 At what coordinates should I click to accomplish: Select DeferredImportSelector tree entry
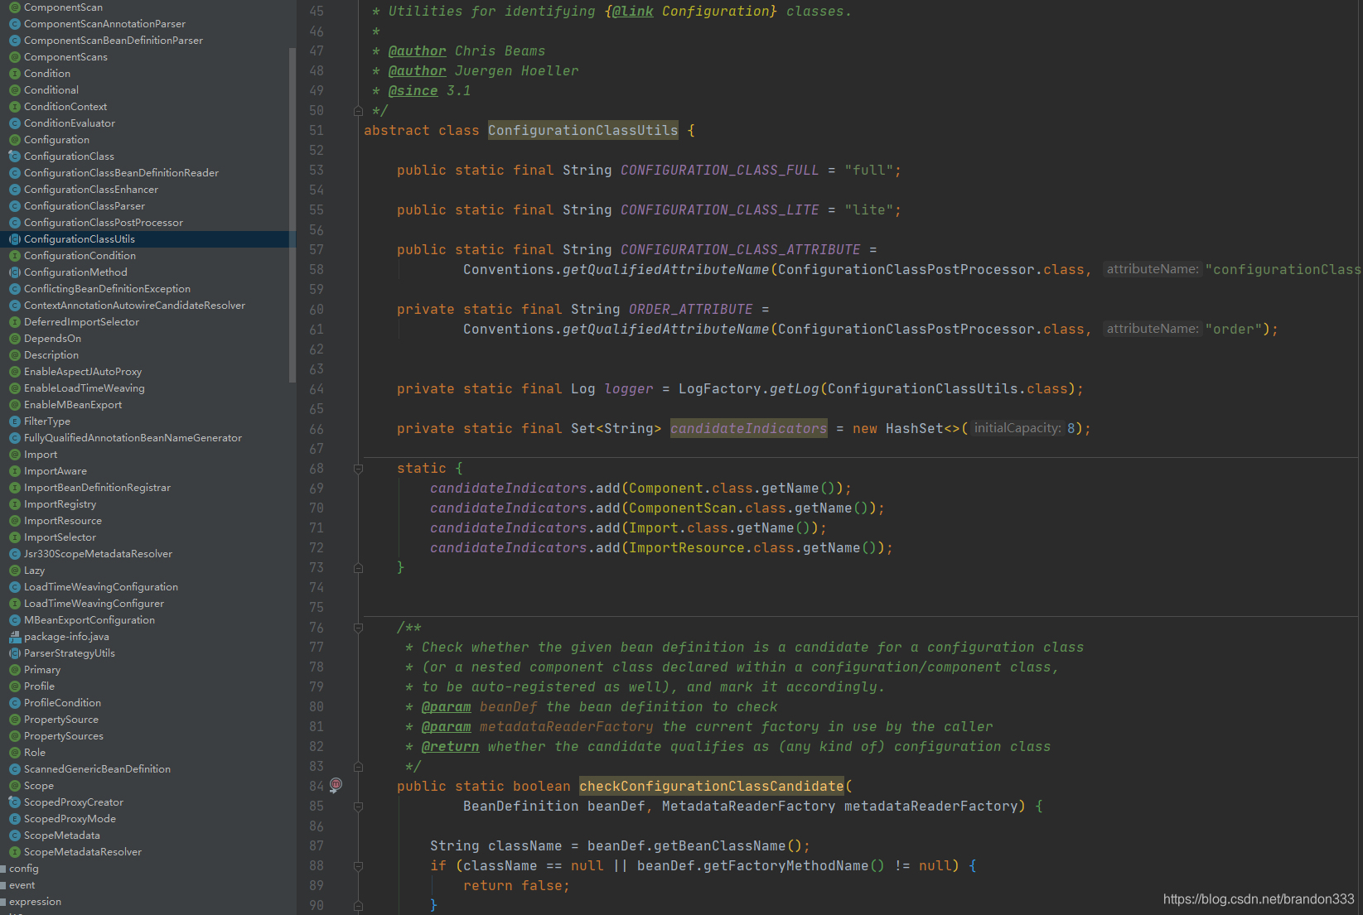(81, 322)
